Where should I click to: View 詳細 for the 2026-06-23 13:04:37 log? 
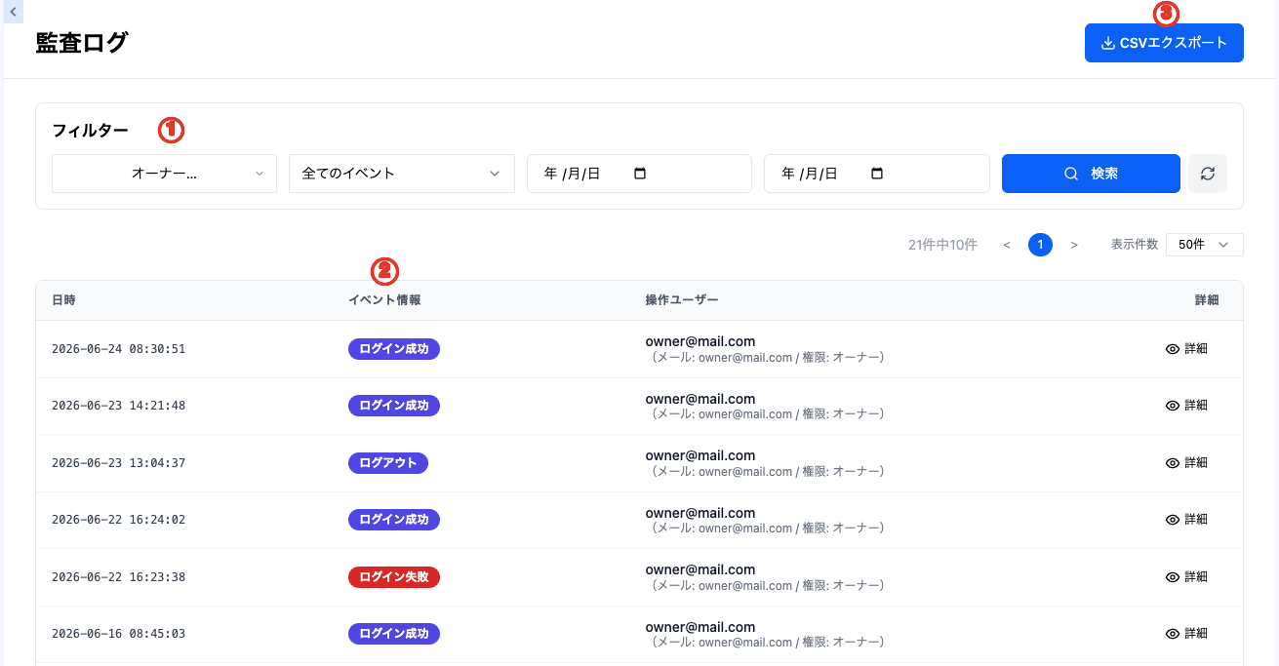coord(1186,463)
